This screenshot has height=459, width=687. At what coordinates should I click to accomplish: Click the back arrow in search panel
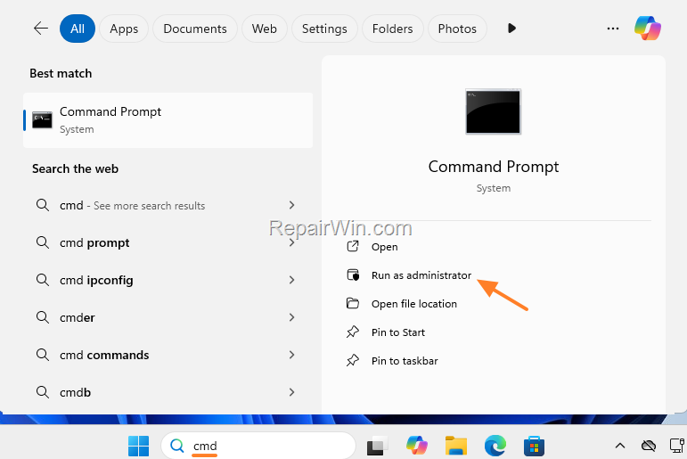[40, 29]
